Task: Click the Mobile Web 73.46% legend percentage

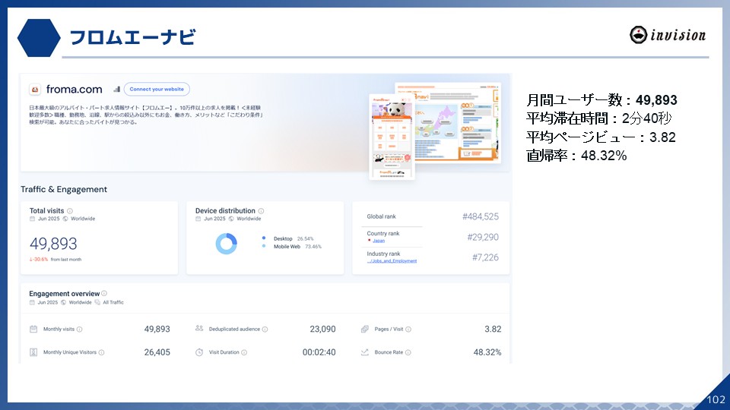Action: pos(313,246)
